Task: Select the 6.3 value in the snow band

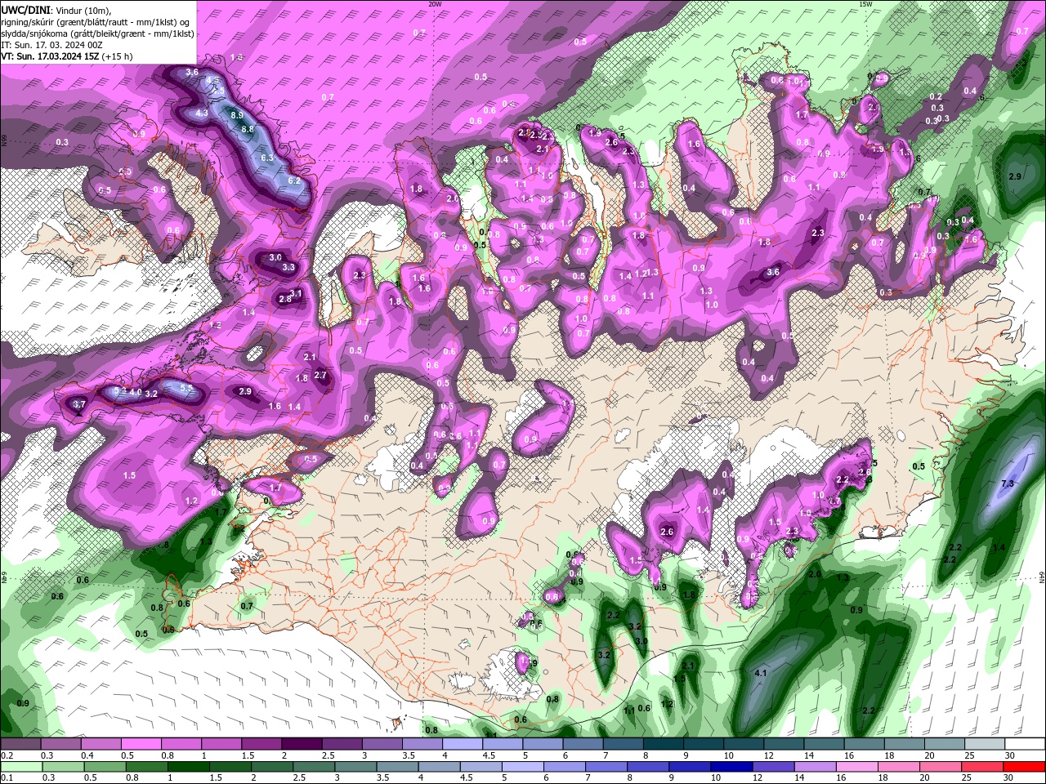Action: [x=266, y=158]
